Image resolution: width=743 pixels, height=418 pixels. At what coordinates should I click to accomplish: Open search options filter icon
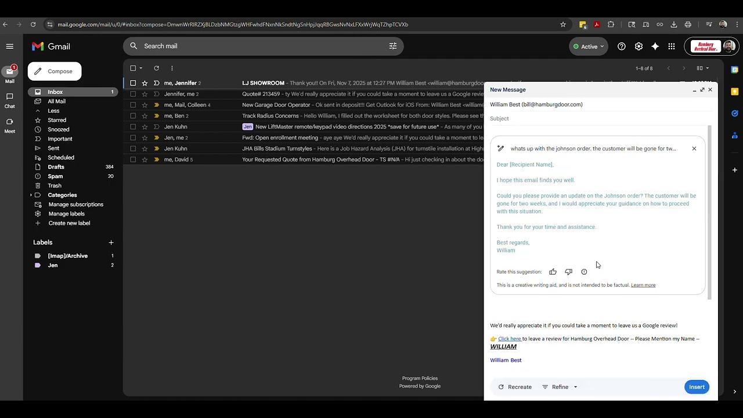(393, 46)
